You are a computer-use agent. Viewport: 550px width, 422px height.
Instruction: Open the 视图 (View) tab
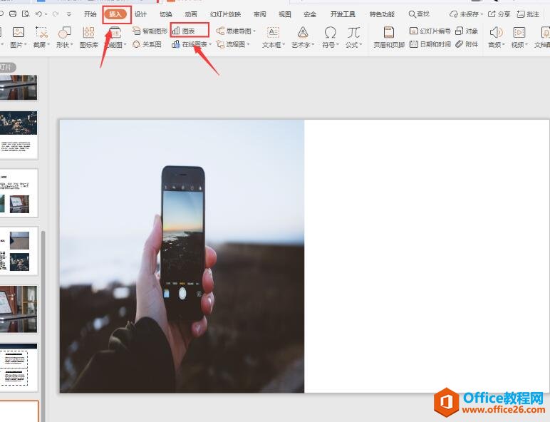[x=284, y=14]
